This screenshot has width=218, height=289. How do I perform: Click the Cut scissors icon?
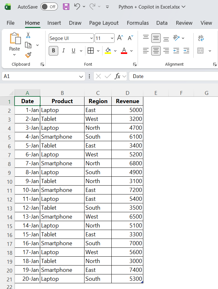28,35
